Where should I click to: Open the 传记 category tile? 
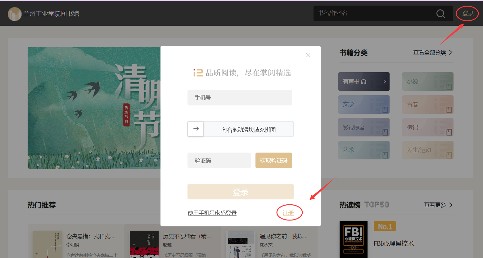pos(427,127)
